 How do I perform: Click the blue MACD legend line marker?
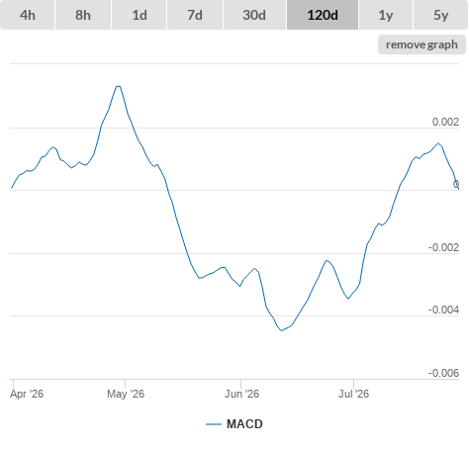[x=214, y=424]
